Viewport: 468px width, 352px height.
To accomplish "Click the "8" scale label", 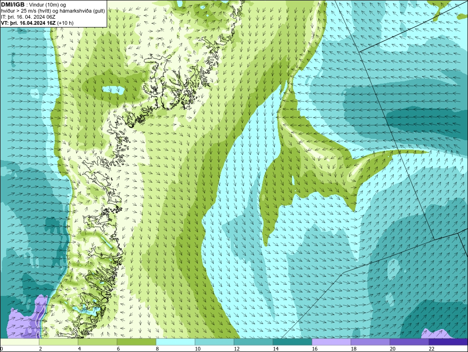I will coord(157,349).
